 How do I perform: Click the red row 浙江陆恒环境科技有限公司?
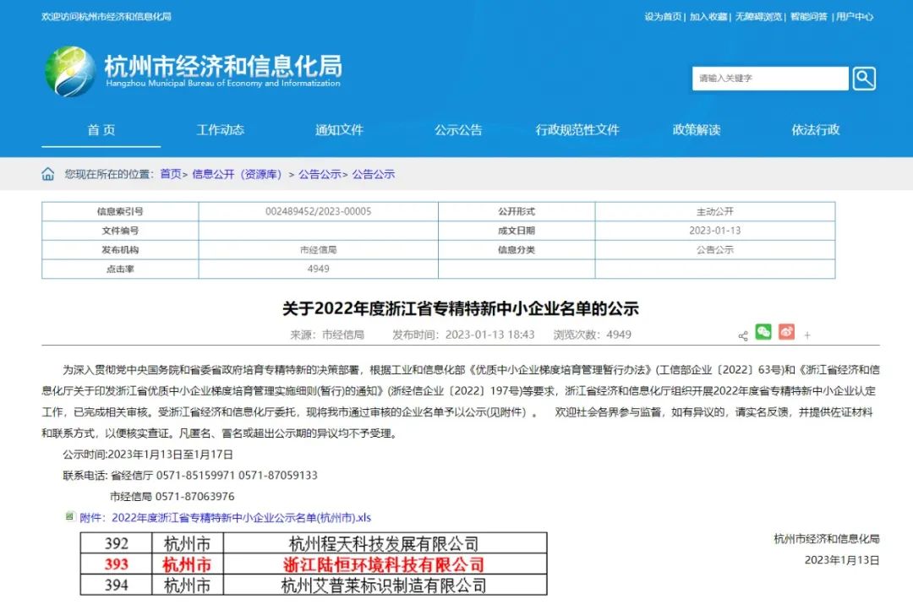click(314, 564)
